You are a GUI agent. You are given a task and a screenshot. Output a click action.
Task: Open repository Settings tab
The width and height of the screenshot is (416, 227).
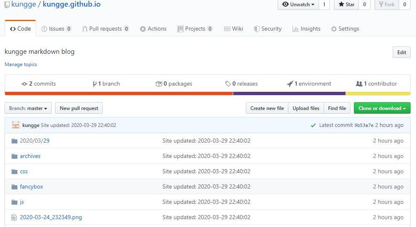(x=345, y=29)
